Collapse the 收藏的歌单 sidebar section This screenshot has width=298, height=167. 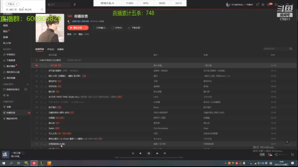pyautogui.click(x=9, y=102)
